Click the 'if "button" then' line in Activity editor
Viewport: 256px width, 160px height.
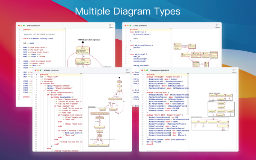pos(47,84)
